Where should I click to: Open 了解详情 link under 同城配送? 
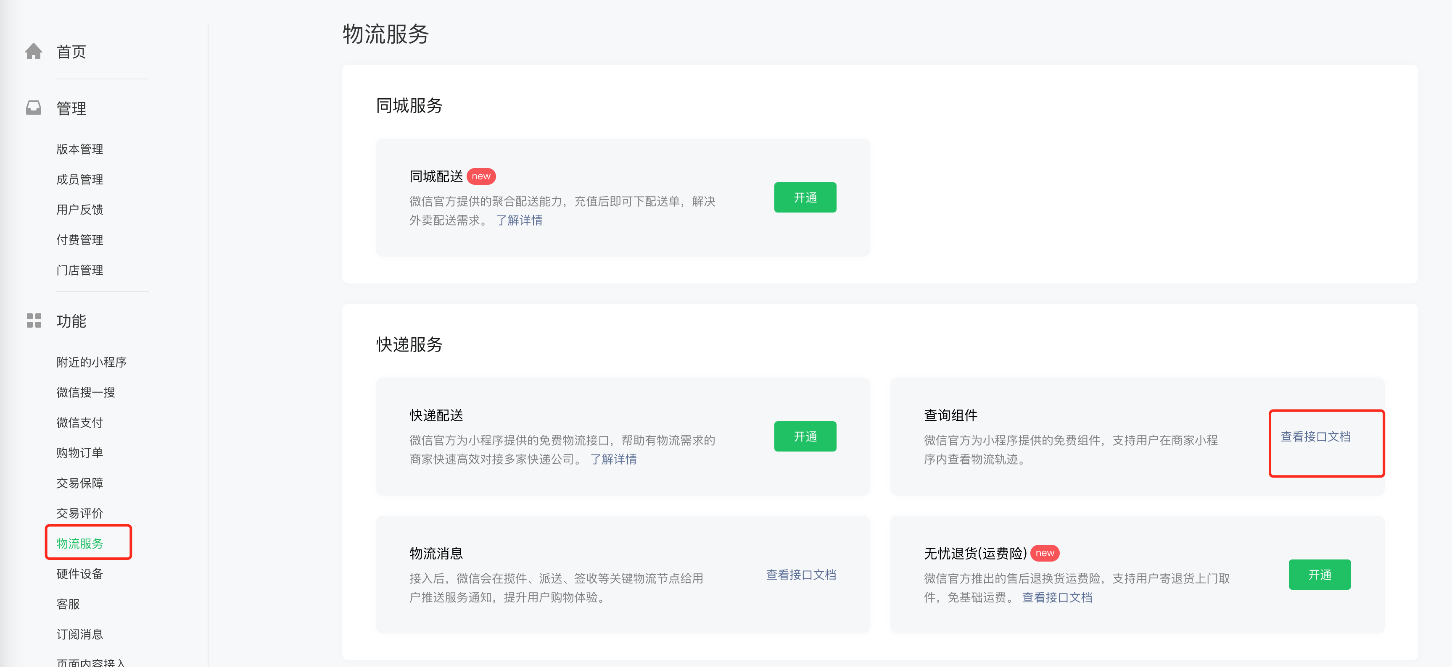click(519, 220)
